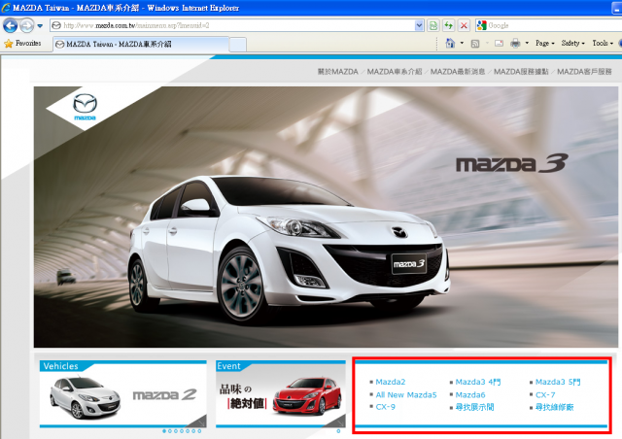This screenshot has width=622, height=439.
Task: Click the browser Forward arrow button
Action: [x=26, y=26]
